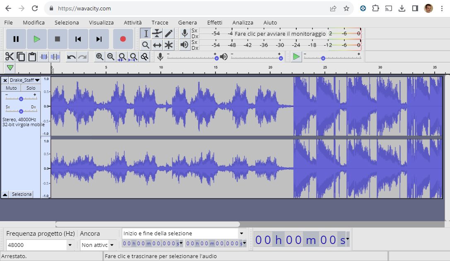Paste audio with the clipboard icon

tap(32, 56)
